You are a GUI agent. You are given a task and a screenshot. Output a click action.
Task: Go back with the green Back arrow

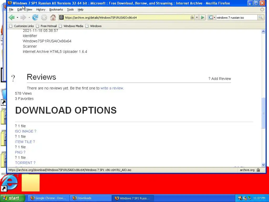(x=12, y=18)
